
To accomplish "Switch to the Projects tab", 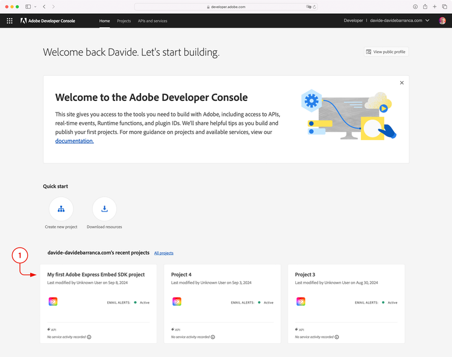I will click(124, 20).
